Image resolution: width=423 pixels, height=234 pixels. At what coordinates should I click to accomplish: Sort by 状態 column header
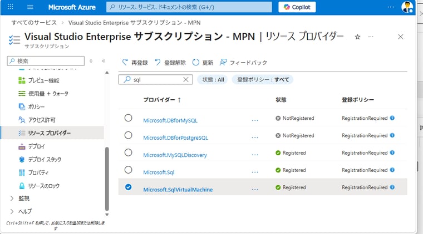pyautogui.click(x=281, y=100)
